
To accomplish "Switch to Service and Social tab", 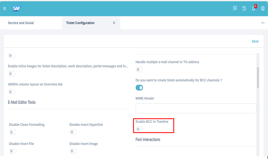I will click(21, 23).
